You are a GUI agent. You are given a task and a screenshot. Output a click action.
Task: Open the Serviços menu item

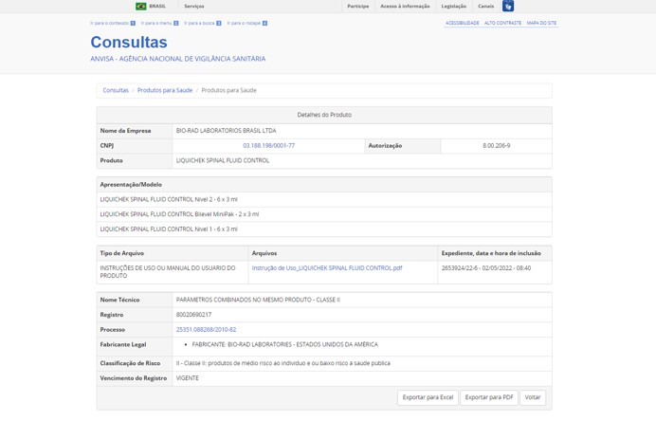click(x=194, y=7)
